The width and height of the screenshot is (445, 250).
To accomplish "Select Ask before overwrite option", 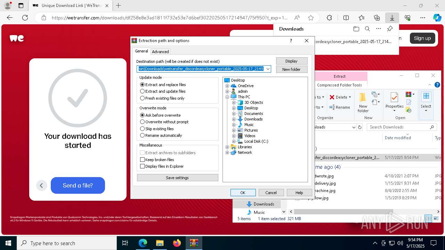I will [160, 115].
